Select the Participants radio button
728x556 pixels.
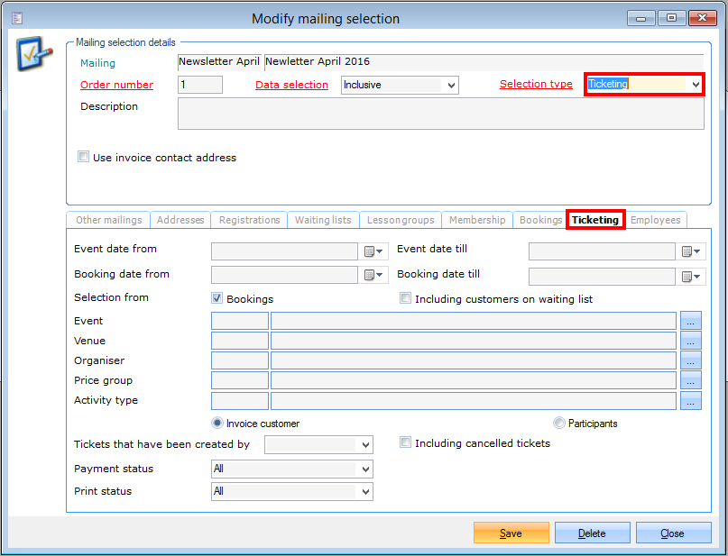[x=559, y=423]
